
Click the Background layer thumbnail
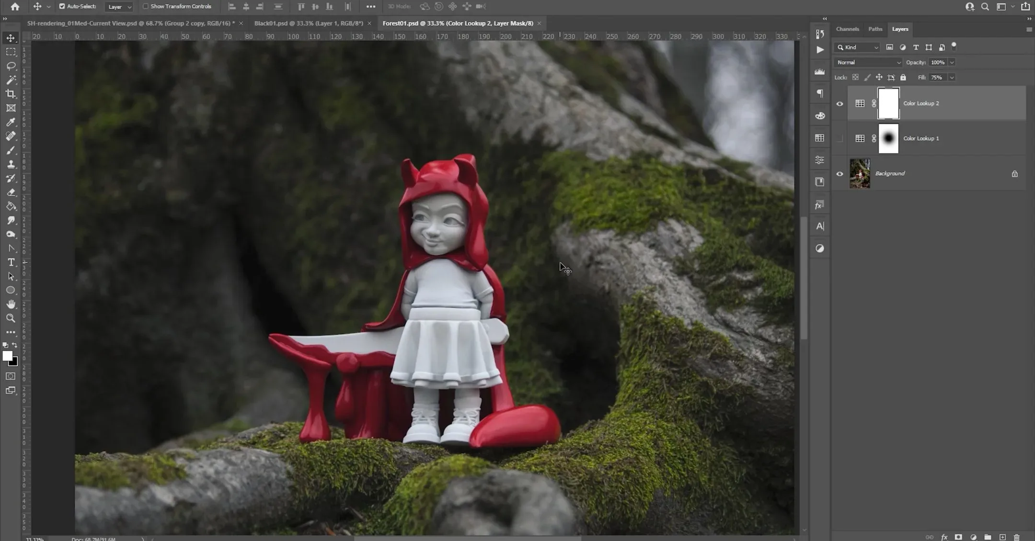click(x=860, y=173)
